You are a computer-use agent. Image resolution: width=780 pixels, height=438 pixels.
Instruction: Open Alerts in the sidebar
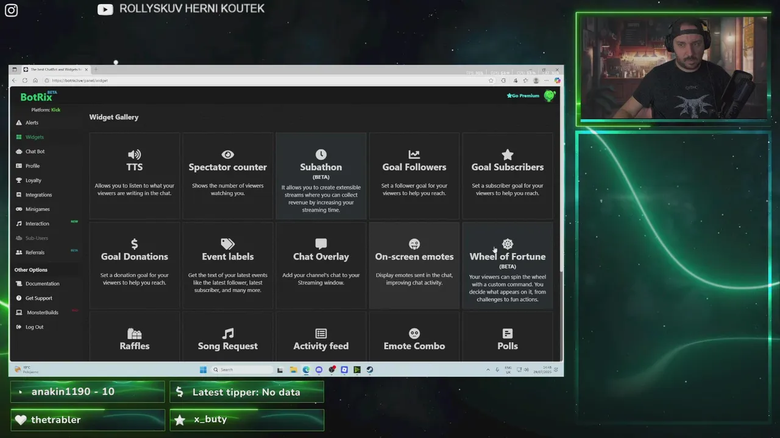32,122
